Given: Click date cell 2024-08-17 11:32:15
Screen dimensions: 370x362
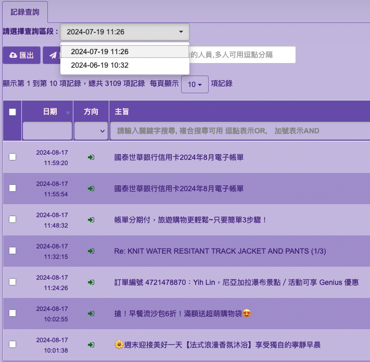Looking at the screenshot, I should click(x=52, y=251).
